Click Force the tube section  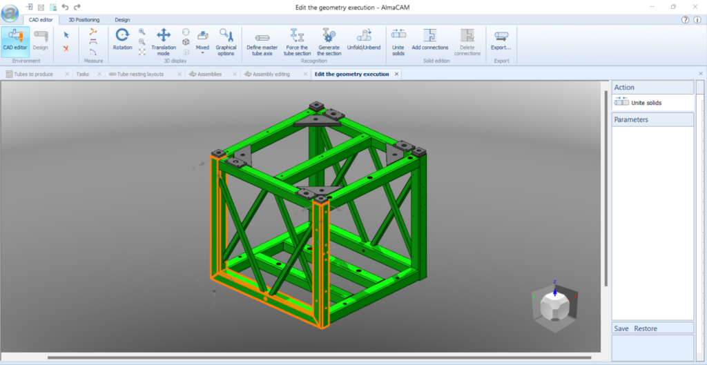(x=297, y=42)
